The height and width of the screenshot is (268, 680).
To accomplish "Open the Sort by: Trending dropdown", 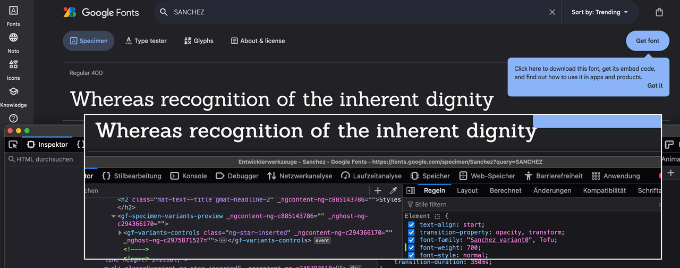I will click(600, 12).
